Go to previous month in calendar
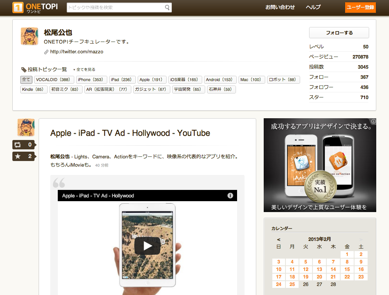389x295 pixels. pos(279,239)
